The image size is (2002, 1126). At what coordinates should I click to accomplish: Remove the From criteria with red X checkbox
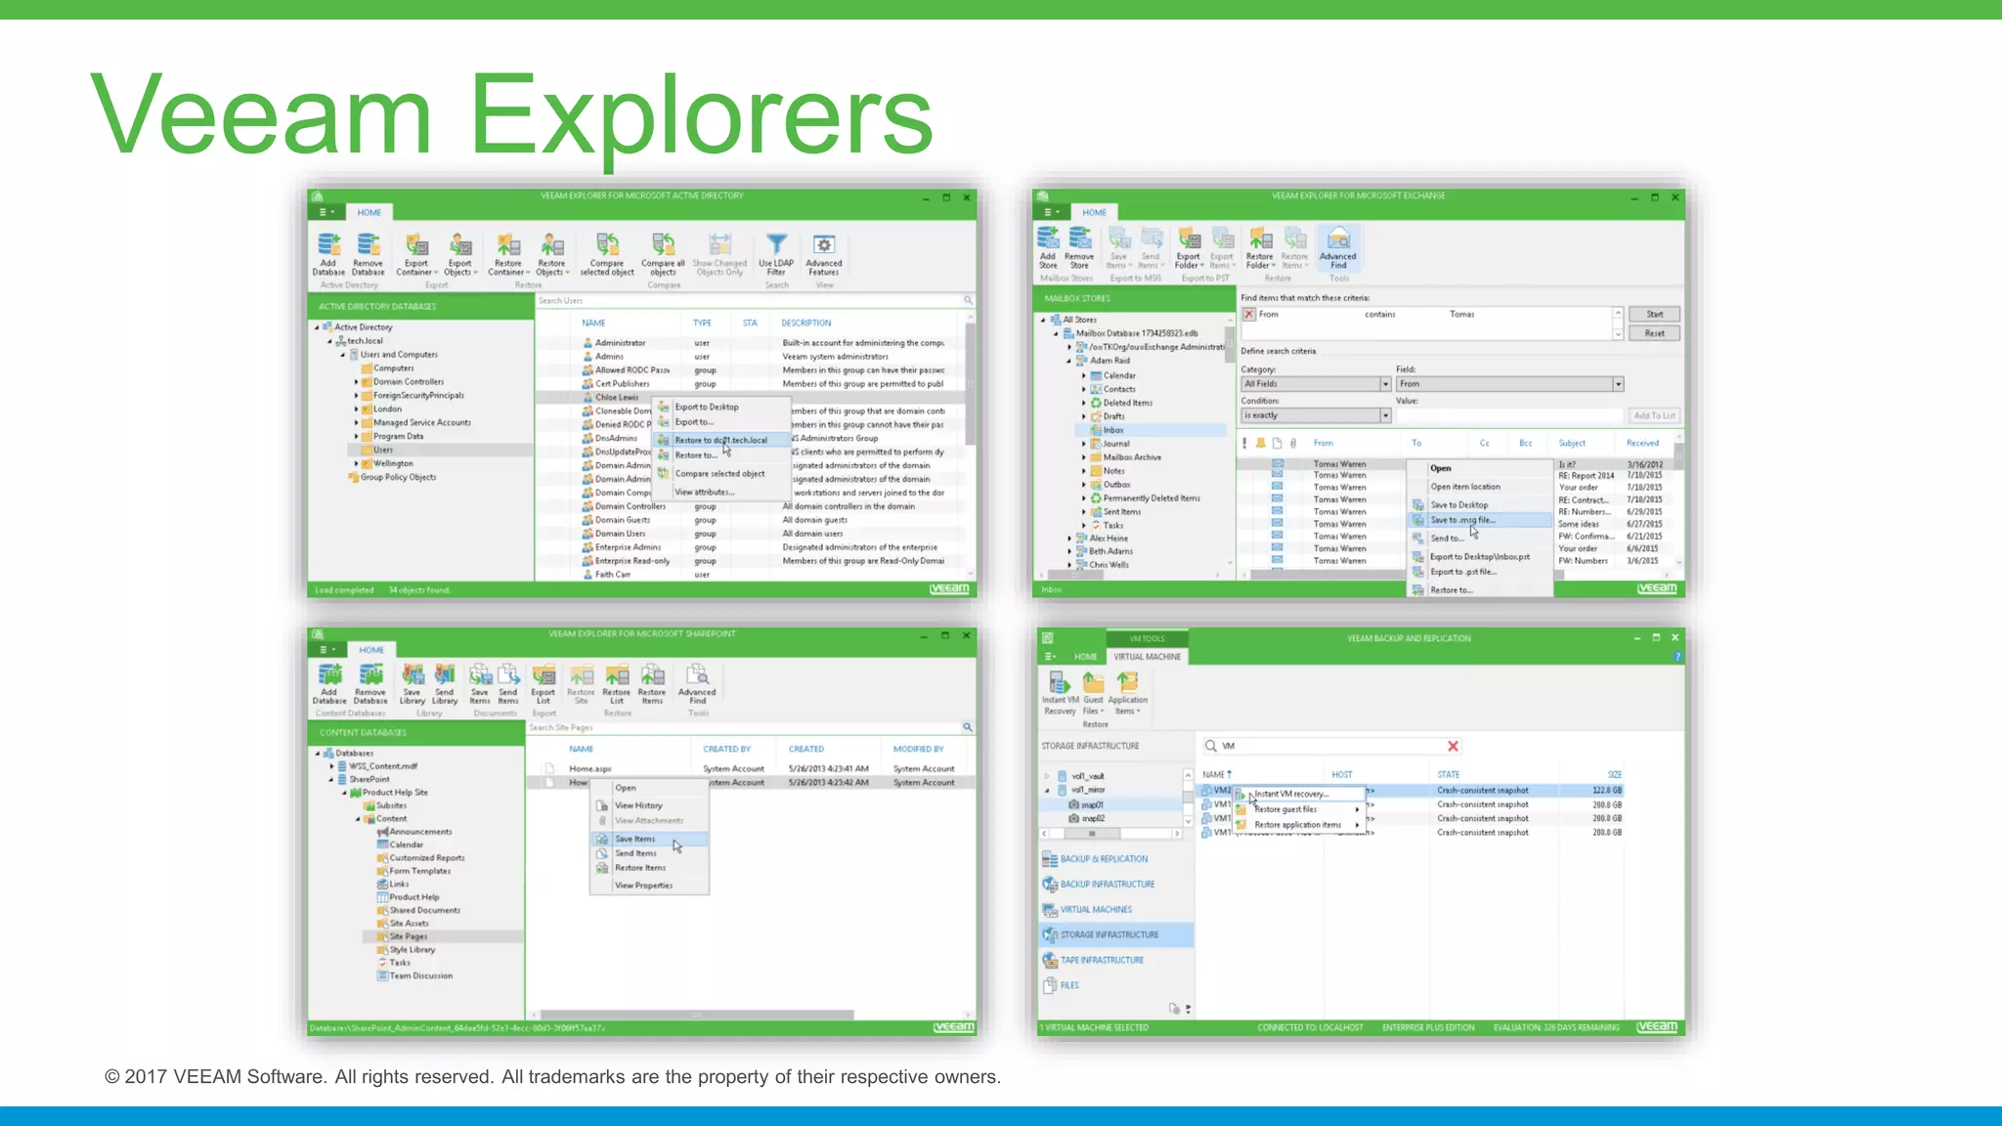[x=1248, y=314]
